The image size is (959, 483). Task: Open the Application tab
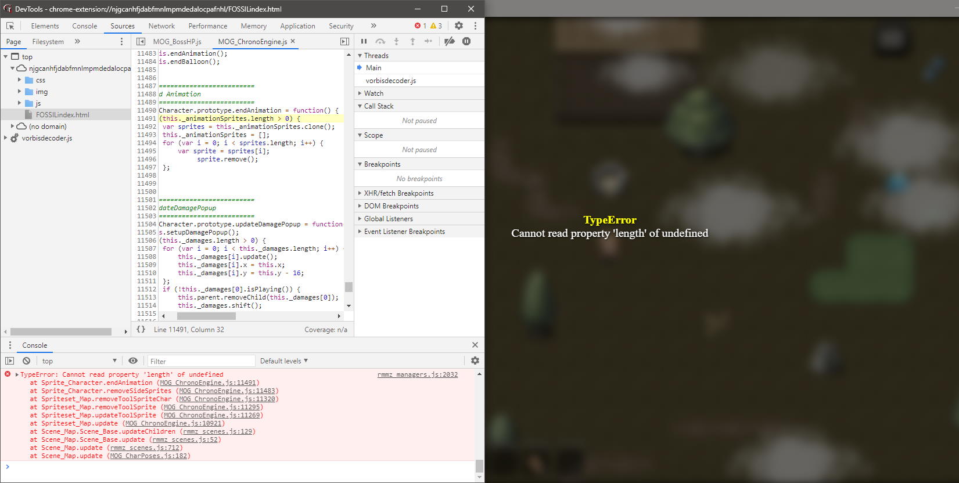coord(297,26)
